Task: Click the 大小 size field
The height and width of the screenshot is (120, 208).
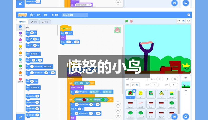Action: point(154,85)
